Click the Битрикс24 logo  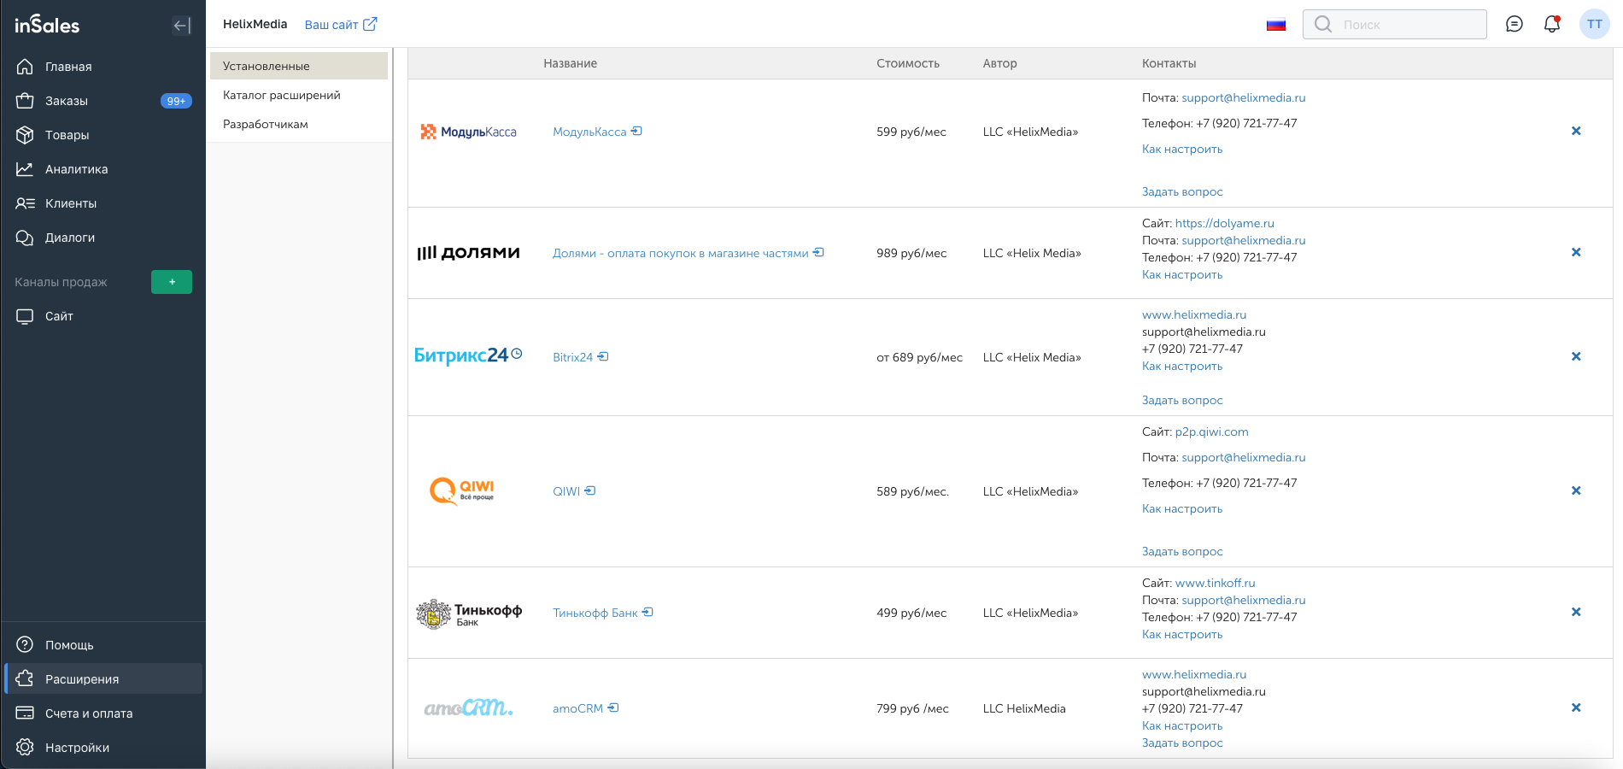coord(468,355)
